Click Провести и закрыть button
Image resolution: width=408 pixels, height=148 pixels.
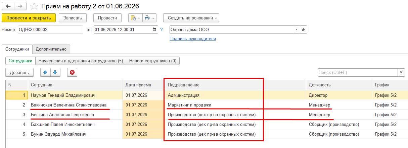pos(29,18)
